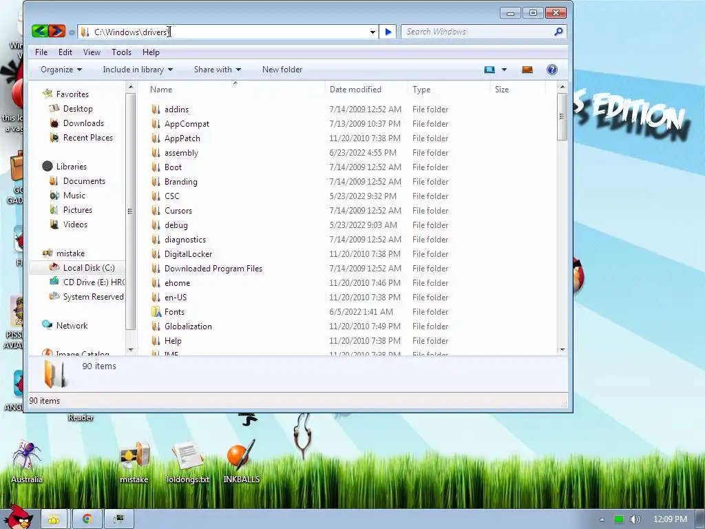
Task: Sort by Date modified column header
Action: (355, 89)
